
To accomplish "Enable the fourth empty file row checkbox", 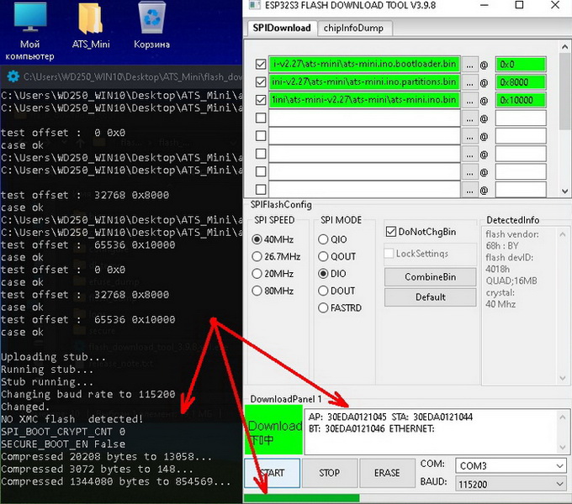I will (261, 118).
